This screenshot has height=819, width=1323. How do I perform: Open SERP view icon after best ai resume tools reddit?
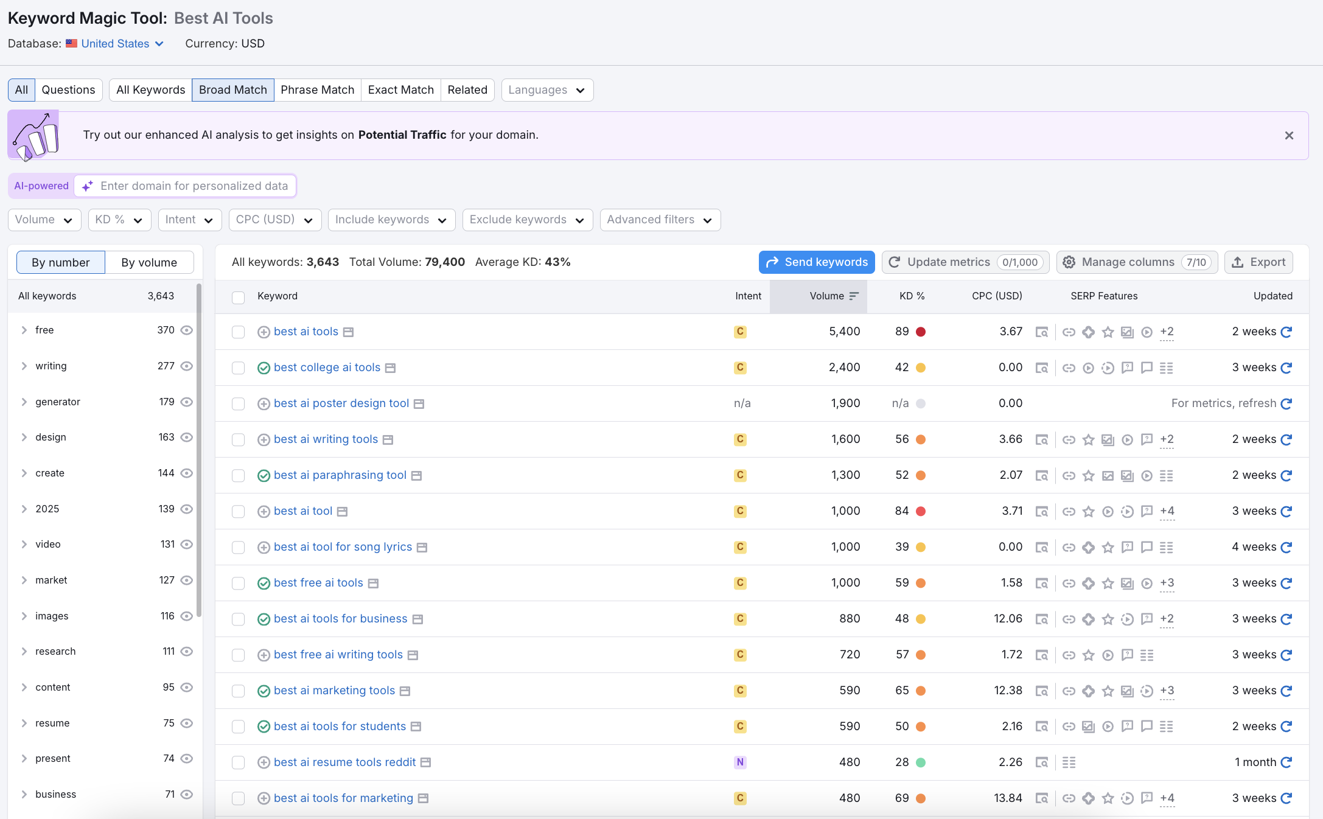pyautogui.click(x=426, y=762)
